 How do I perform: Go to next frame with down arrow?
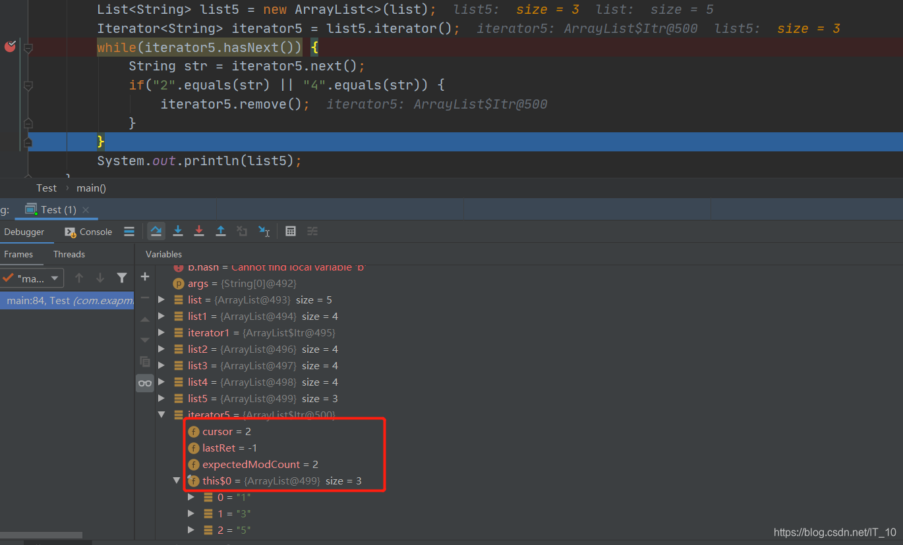(100, 278)
